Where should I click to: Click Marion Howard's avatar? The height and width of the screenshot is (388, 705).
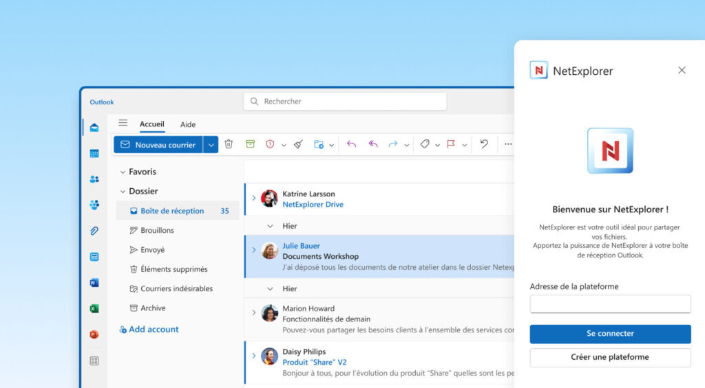(x=269, y=313)
